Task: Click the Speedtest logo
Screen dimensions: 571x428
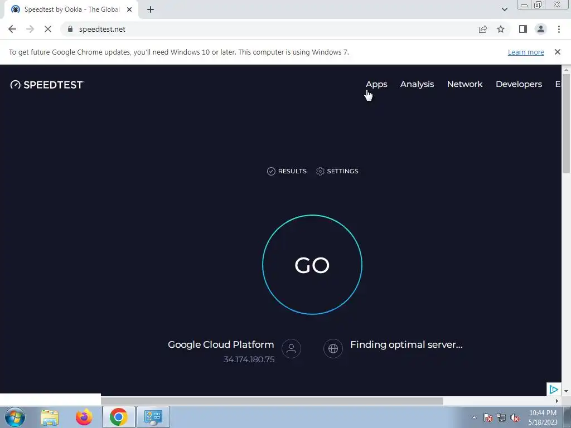Action: click(x=47, y=85)
